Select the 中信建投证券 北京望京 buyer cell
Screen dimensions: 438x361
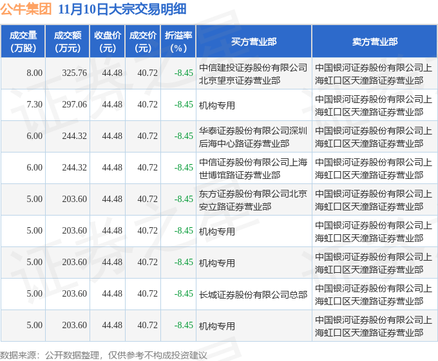[253, 73]
